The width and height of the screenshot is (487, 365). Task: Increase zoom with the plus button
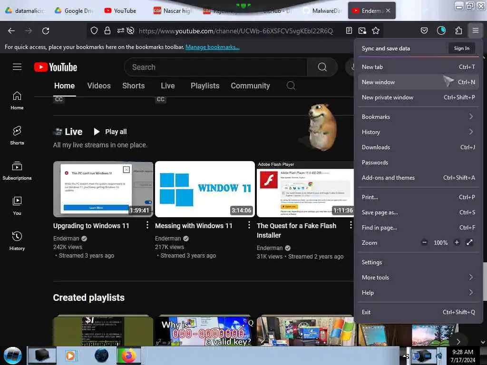457,242
